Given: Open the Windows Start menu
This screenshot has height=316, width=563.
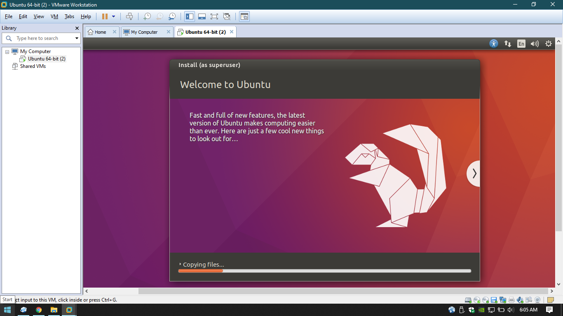Looking at the screenshot, I should click(x=7, y=310).
